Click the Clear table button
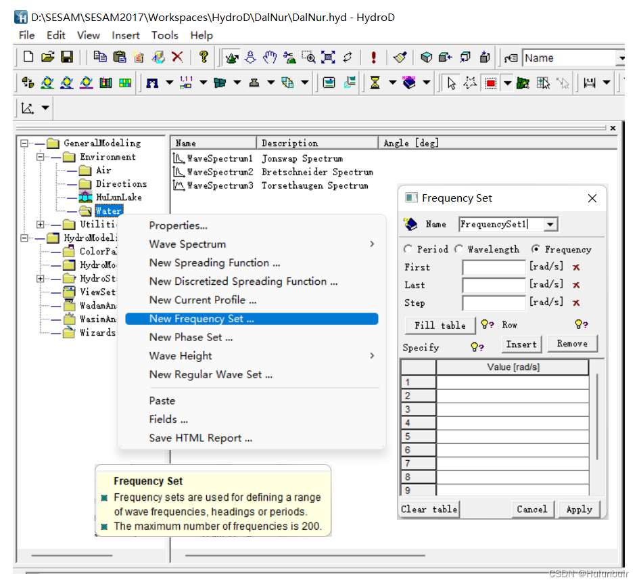The height and width of the screenshot is (584, 639). pos(429,510)
